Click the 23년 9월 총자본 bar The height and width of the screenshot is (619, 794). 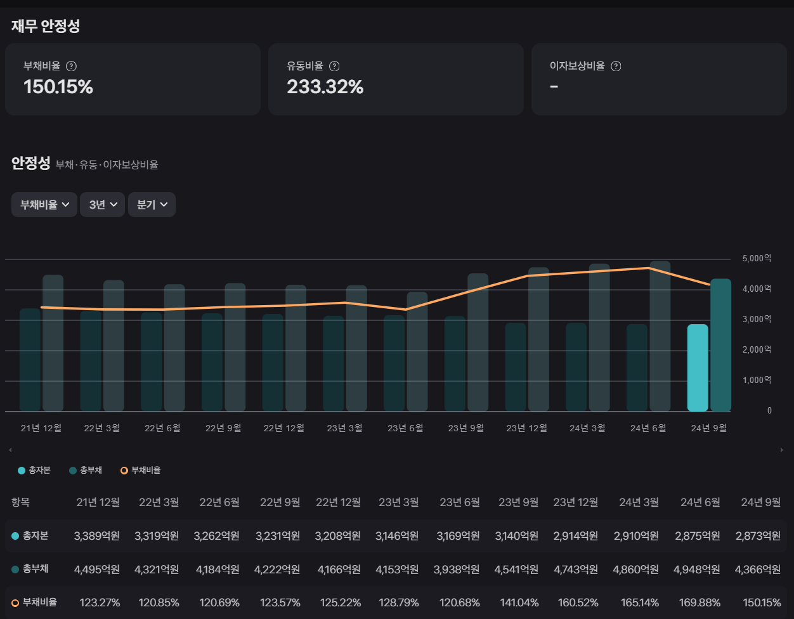455,364
